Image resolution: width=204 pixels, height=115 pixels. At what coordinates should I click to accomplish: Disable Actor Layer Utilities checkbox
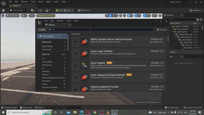(x=76, y=54)
